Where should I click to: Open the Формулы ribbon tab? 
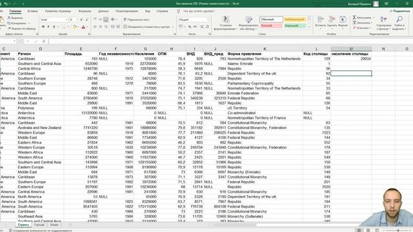click(85, 11)
